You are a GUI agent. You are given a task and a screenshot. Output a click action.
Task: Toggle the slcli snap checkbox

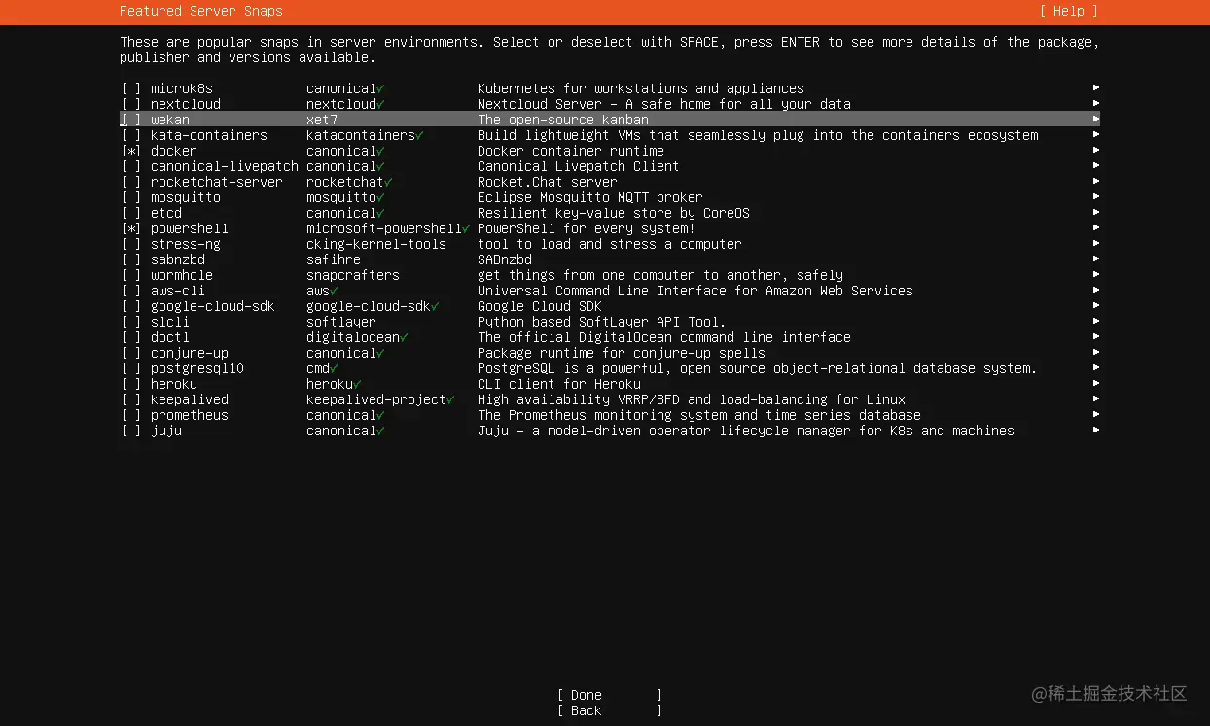pyautogui.click(x=131, y=322)
